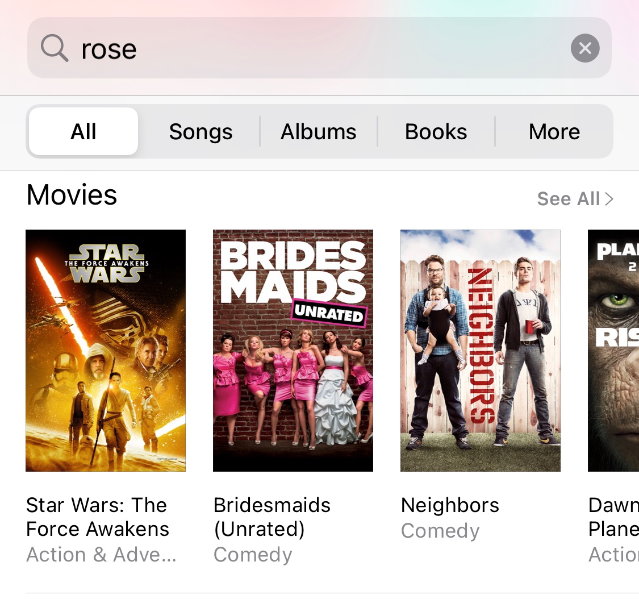This screenshot has height=599, width=639.
Task: Click the magnifying glass search icon
Action: pos(55,48)
